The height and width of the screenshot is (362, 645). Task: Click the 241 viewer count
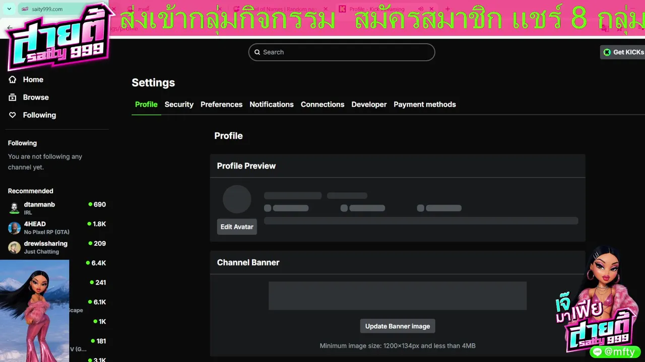[x=98, y=283]
